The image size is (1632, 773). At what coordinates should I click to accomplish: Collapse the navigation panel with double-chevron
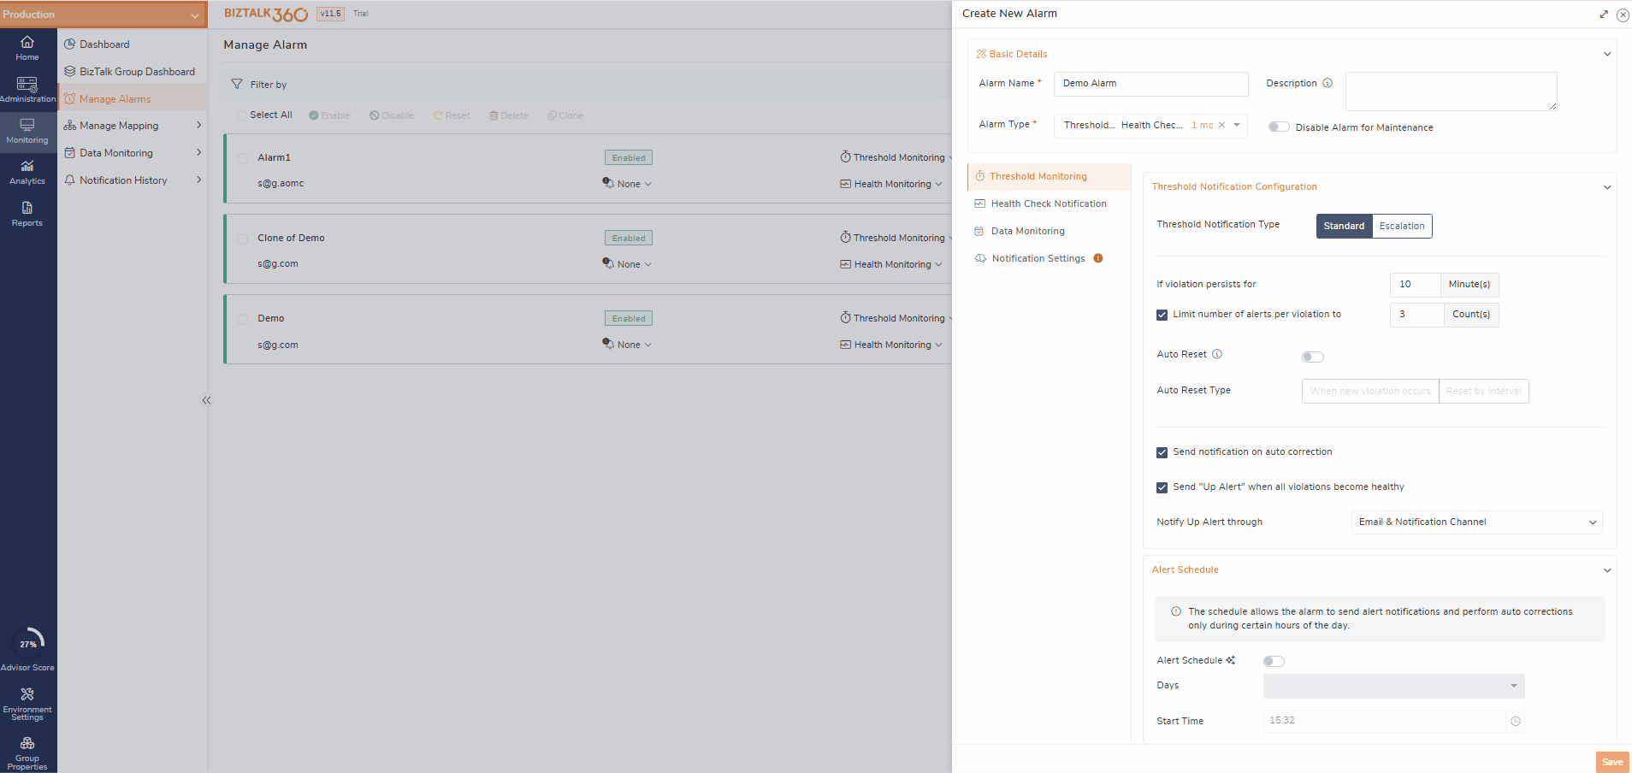click(x=206, y=400)
